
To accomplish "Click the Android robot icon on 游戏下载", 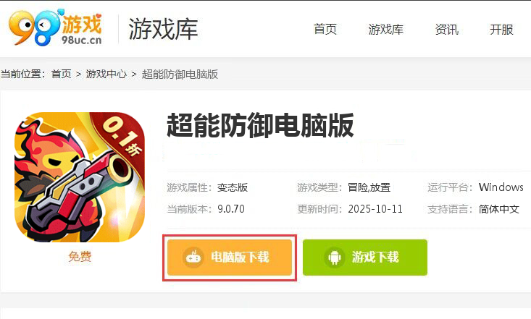I will click(334, 258).
